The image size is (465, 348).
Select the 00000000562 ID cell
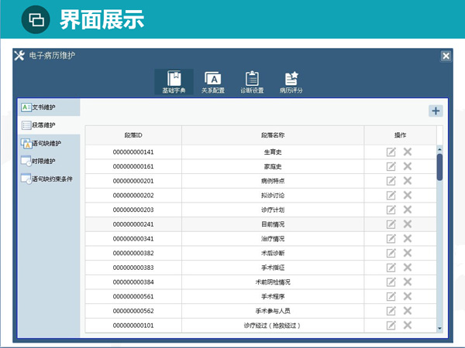(x=133, y=311)
